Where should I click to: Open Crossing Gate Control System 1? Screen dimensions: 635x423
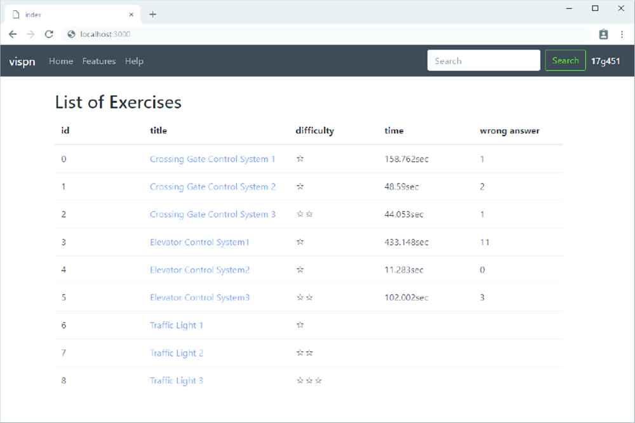pos(212,159)
